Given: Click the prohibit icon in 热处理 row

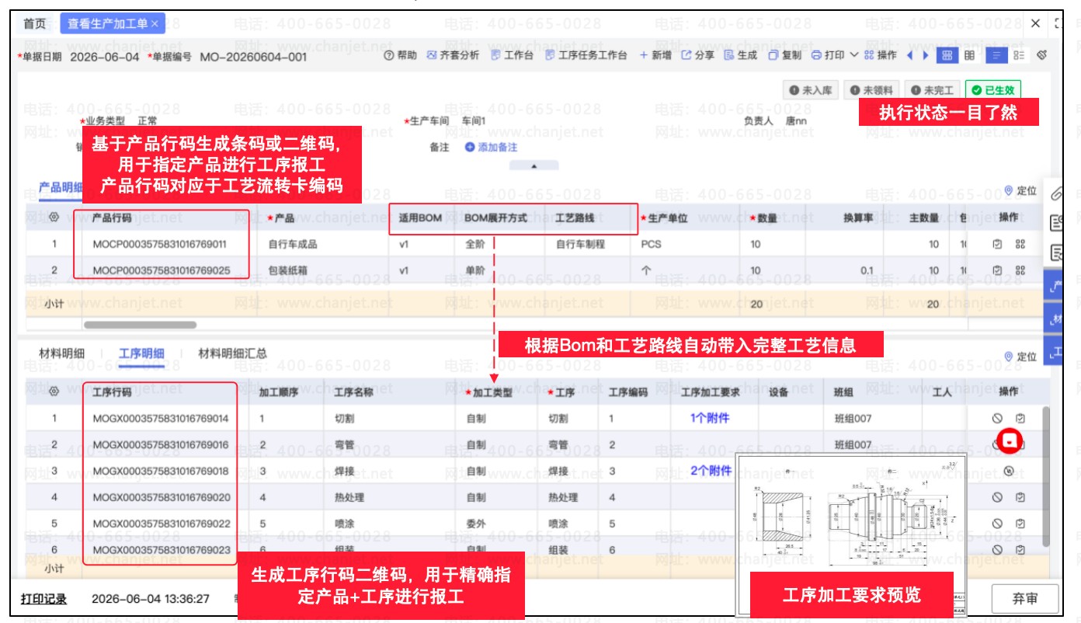Looking at the screenshot, I should pyautogui.click(x=997, y=497).
